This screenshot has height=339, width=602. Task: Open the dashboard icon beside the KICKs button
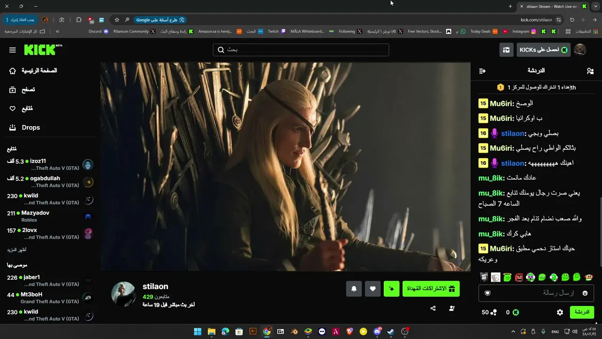click(x=506, y=50)
